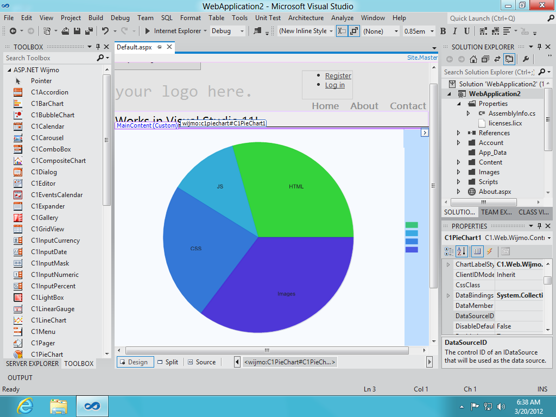556x417 pixels.
Task: Pin the Toolbox panel
Action: coord(98,47)
